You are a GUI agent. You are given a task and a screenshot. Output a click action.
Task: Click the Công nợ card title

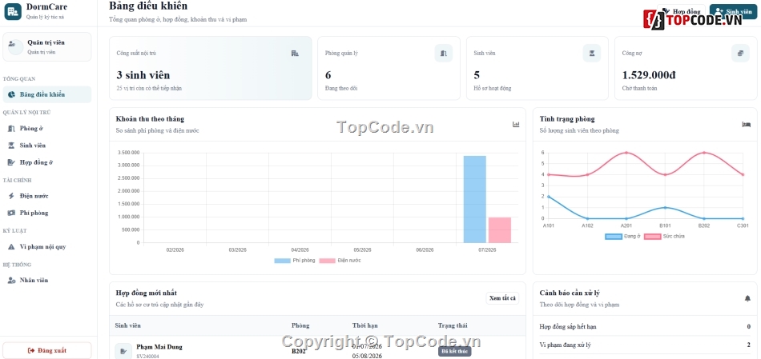pyautogui.click(x=632, y=54)
